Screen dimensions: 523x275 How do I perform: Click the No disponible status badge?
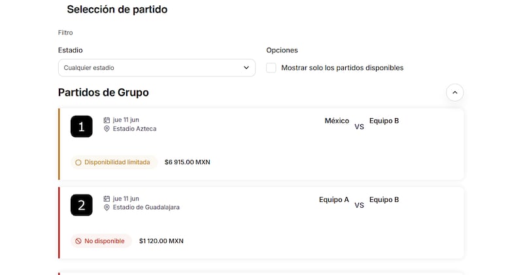(x=101, y=241)
